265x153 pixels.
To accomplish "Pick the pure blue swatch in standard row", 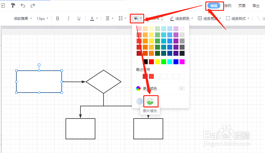I will pos(176,62).
